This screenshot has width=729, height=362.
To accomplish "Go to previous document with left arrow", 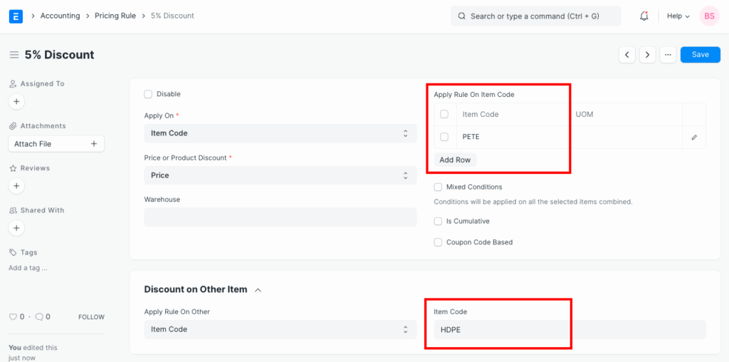I will point(626,55).
